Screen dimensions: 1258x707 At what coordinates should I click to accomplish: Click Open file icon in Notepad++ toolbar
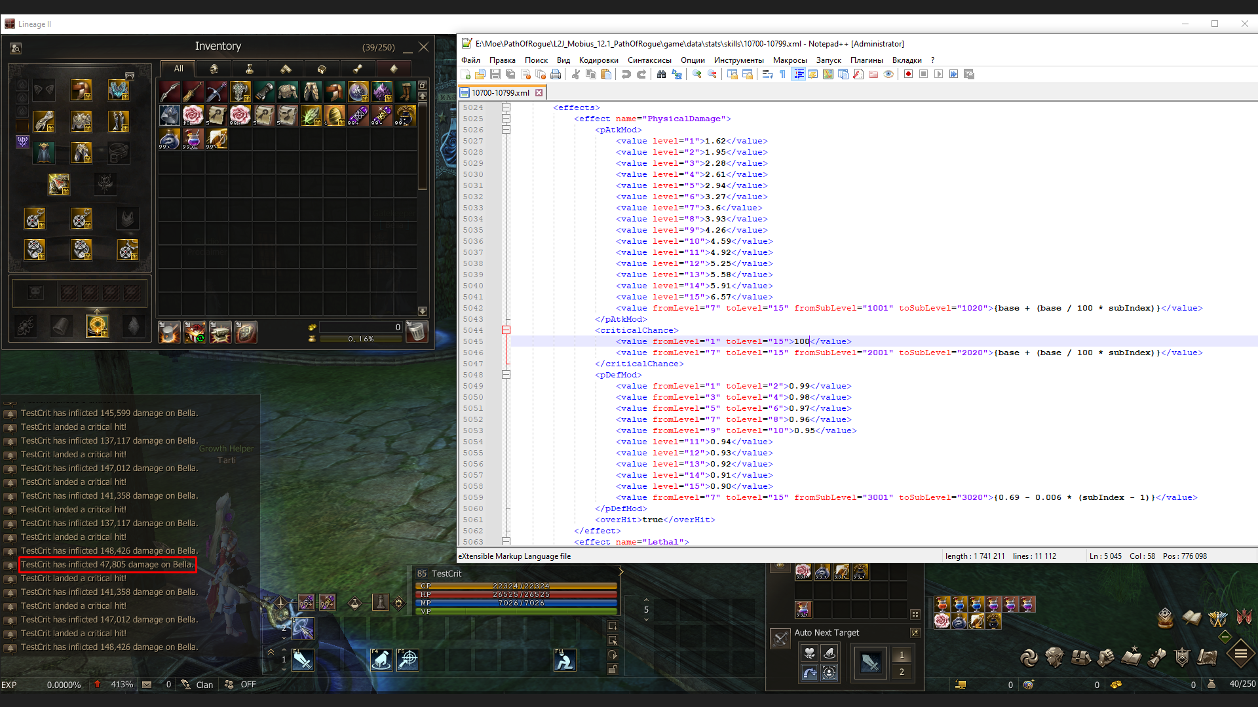point(480,74)
